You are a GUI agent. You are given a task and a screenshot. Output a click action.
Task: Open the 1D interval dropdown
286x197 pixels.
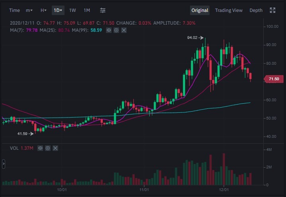coord(58,10)
